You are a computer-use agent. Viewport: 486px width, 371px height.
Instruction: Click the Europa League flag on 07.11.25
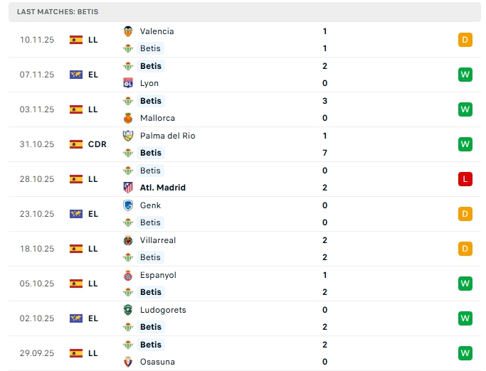click(x=76, y=75)
